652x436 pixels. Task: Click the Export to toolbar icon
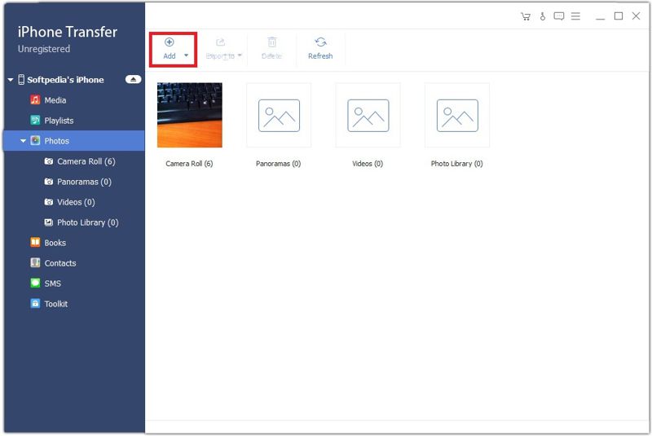(220, 42)
